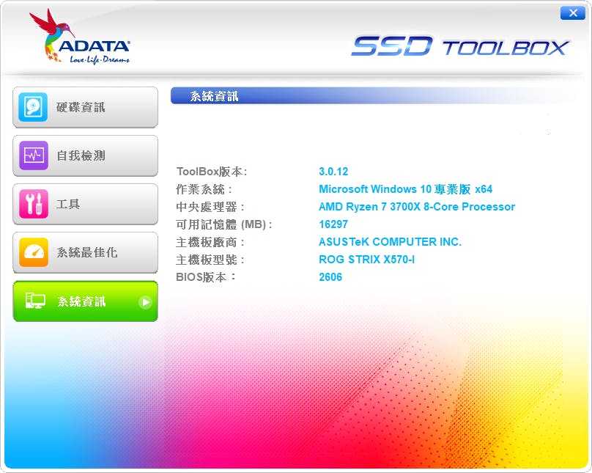Click the computer monitor icon on 系統資訊

(35, 301)
